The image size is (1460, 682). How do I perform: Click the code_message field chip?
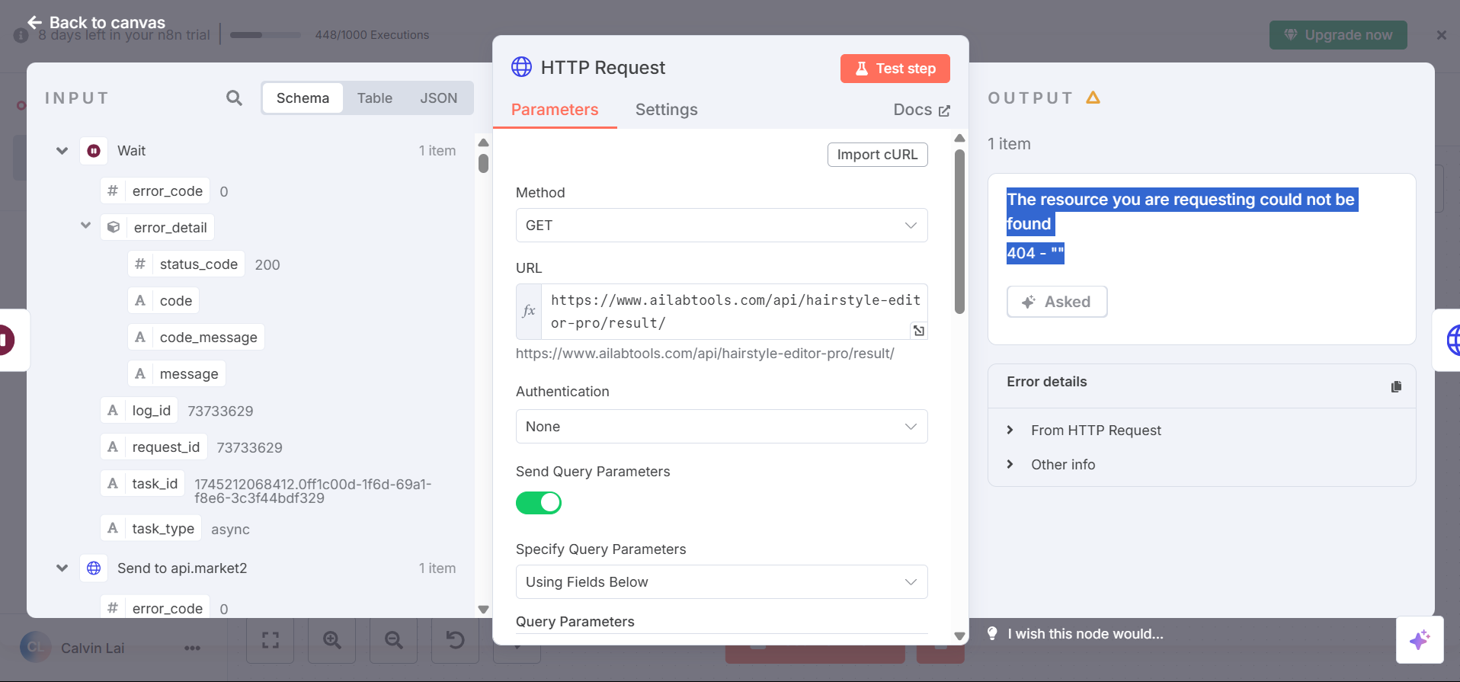coord(196,337)
